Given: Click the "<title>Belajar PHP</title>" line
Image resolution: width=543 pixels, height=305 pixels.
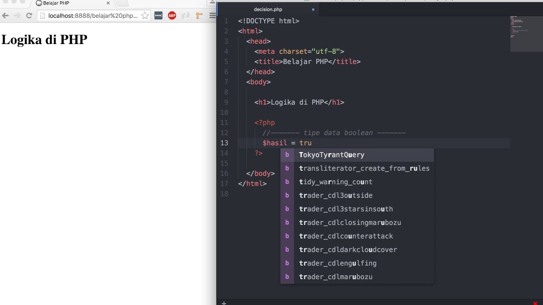Looking at the screenshot, I should (x=308, y=61).
